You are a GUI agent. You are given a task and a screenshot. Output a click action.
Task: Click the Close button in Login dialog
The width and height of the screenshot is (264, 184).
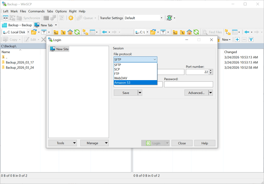[x=182, y=143]
